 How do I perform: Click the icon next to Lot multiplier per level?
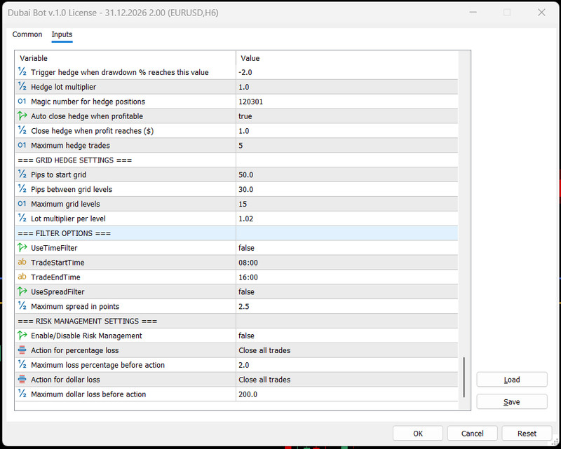pos(22,219)
